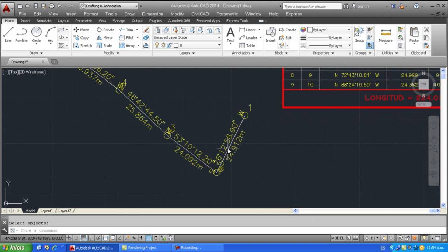Open the workspace dropdown Drafting & Annotation

coord(109,6)
